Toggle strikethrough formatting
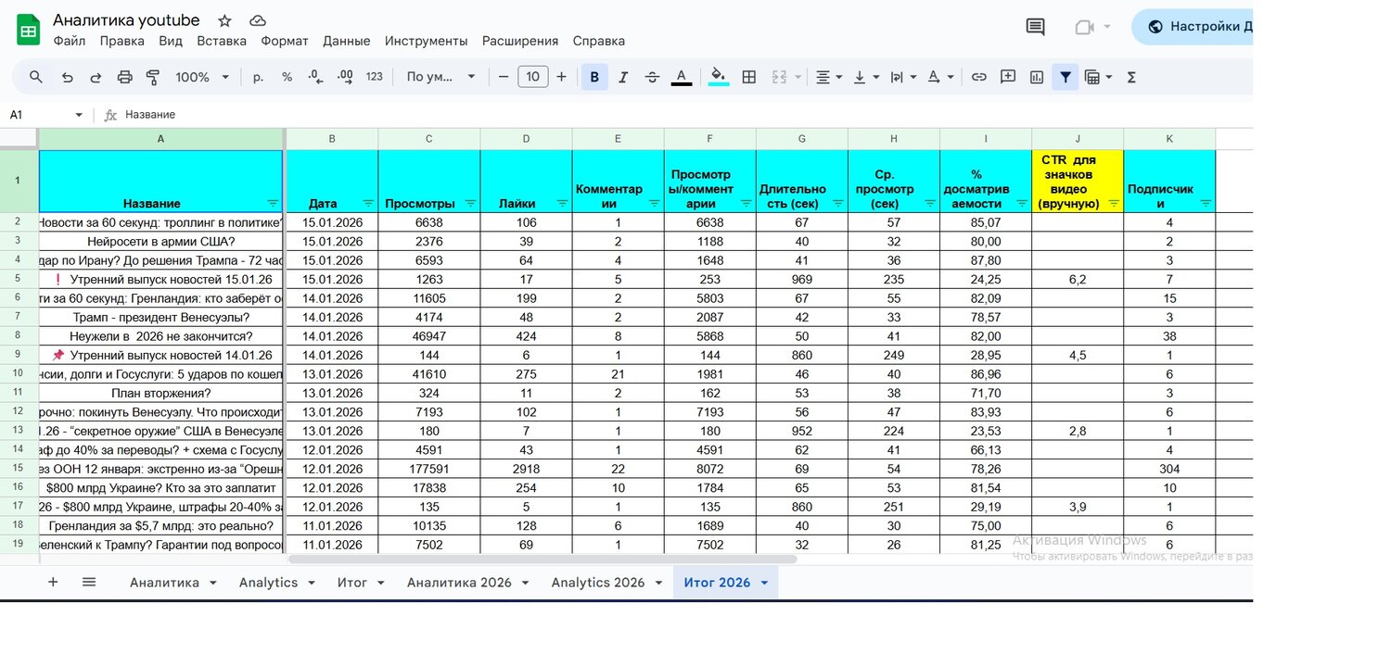This screenshot has height=654, width=1391. point(652,77)
